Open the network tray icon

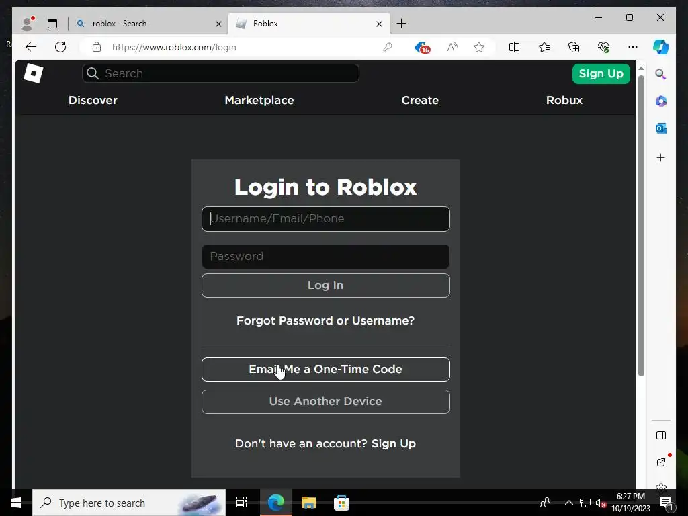pos(585,503)
